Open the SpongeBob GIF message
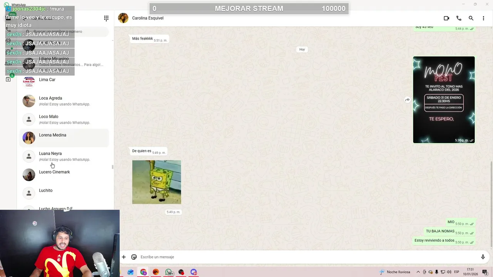The image size is (493, 277). point(156,182)
